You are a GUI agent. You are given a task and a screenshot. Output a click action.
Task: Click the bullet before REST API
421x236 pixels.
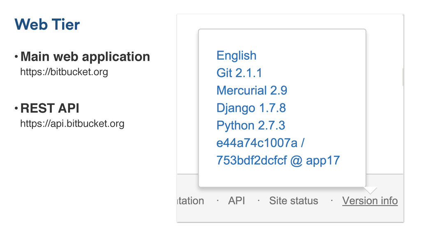click(x=16, y=108)
